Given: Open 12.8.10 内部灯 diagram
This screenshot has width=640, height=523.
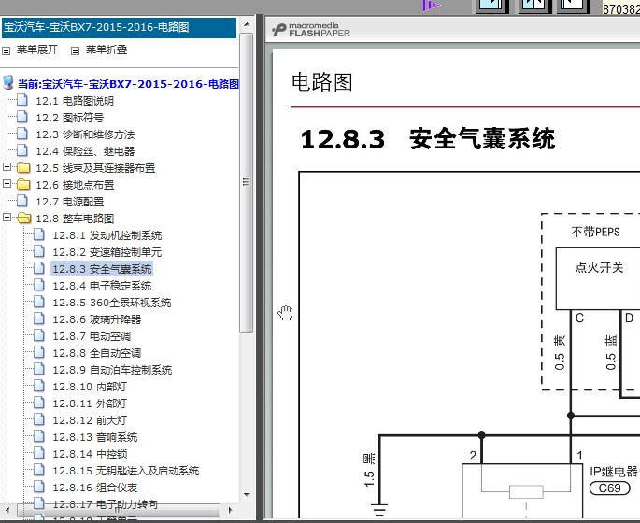Looking at the screenshot, I should [x=90, y=387].
